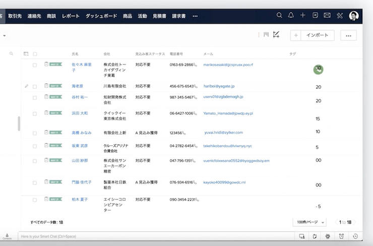
Task: Check the 海老原 row checkbox
Action: click(x=35, y=87)
